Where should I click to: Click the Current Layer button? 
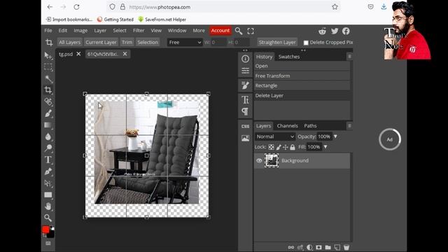click(x=101, y=42)
